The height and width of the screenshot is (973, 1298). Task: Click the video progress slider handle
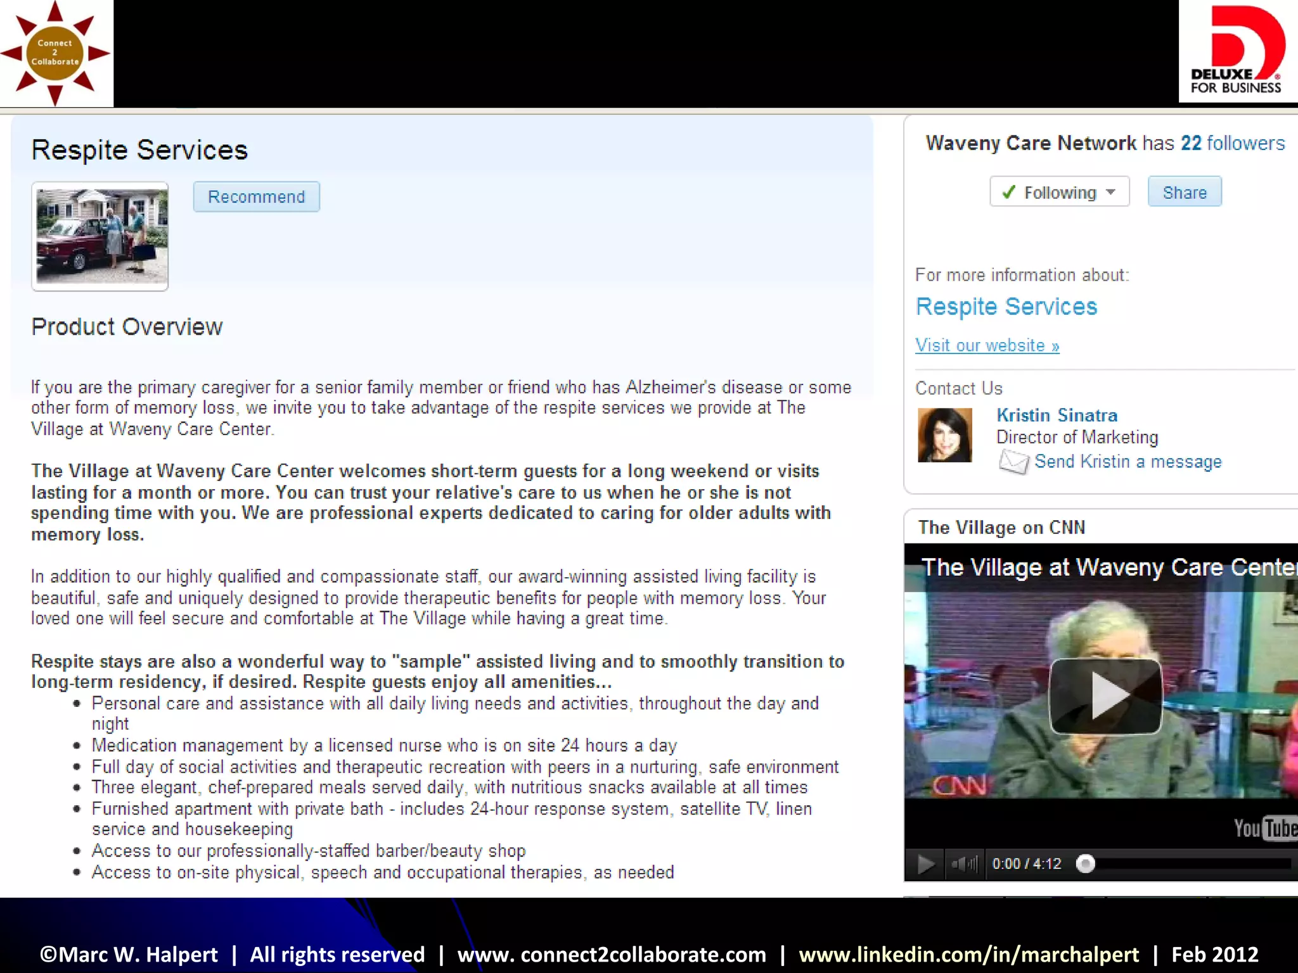click(x=1086, y=864)
